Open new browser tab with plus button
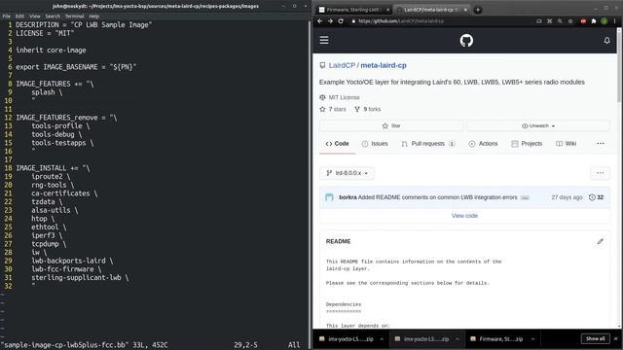The image size is (623, 350). [478, 10]
